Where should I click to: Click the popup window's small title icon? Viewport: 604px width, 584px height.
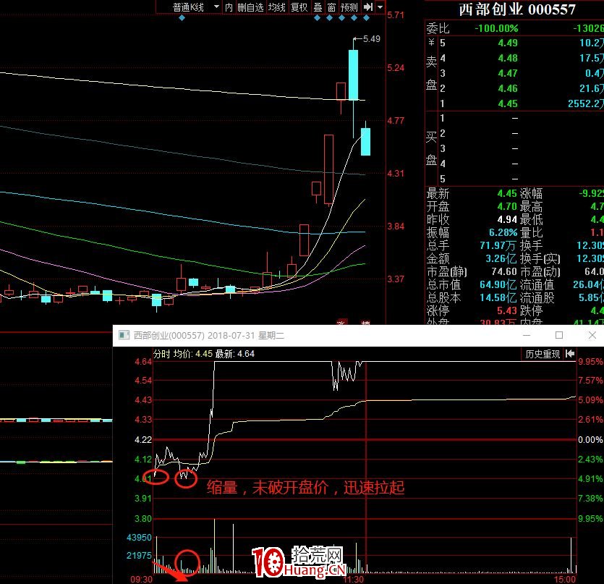coord(124,336)
